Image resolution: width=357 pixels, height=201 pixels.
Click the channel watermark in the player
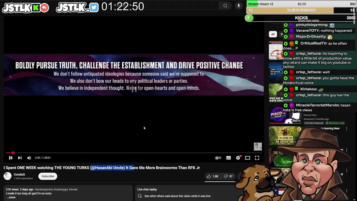(258, 147)
